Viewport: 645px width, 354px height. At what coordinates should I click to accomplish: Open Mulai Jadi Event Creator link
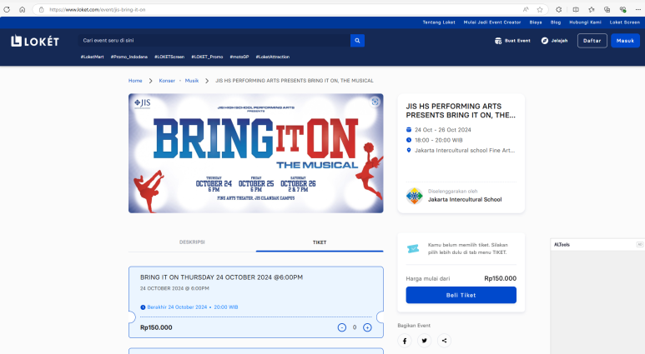[492, 22]
